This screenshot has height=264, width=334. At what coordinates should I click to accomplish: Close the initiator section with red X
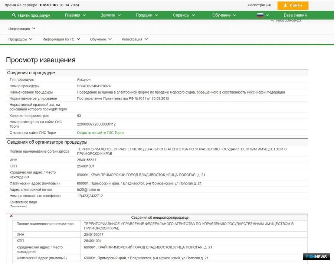tap(11, 216)
